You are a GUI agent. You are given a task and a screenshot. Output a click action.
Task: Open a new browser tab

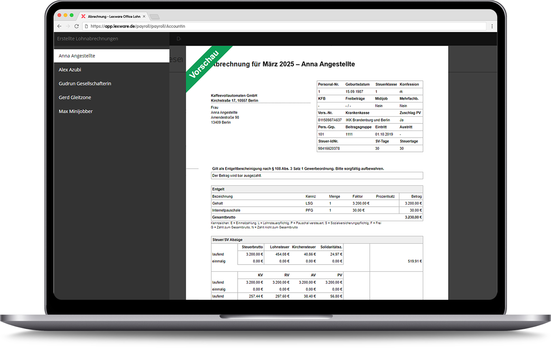(x=154, y=17)
